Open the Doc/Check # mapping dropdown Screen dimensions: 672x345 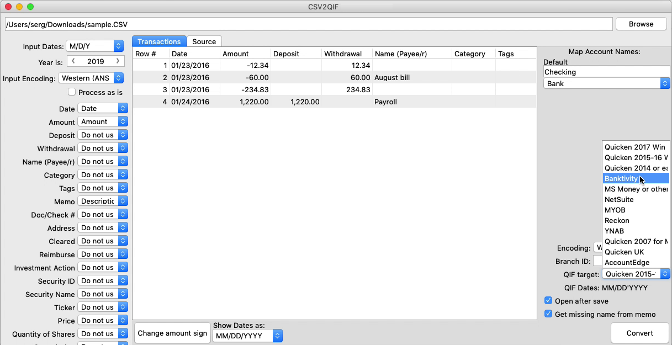tap(103, 215)
